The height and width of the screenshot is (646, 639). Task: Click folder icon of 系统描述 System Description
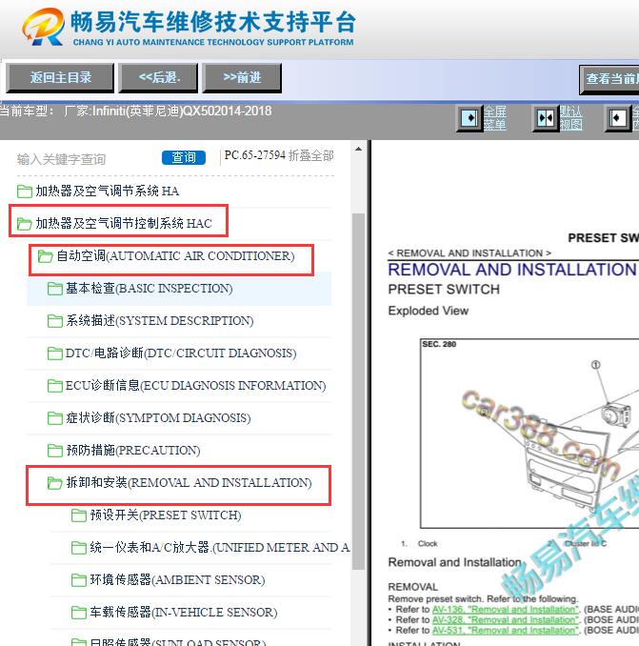[x=55, y=321]
